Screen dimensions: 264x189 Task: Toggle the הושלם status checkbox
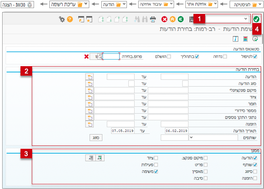point(169,57)
